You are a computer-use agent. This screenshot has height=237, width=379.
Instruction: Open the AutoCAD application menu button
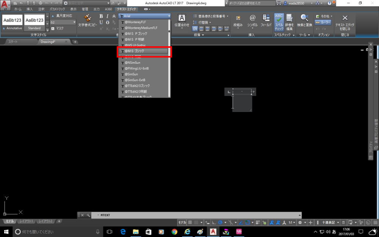pos(6,5)
